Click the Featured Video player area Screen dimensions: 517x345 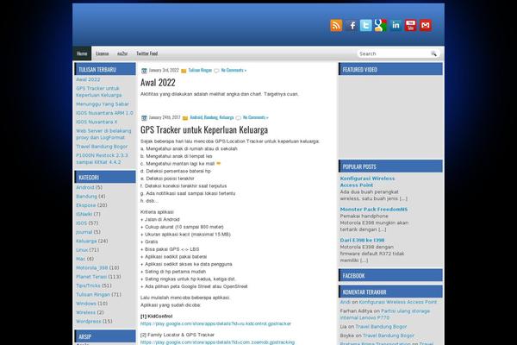[390, 117]
